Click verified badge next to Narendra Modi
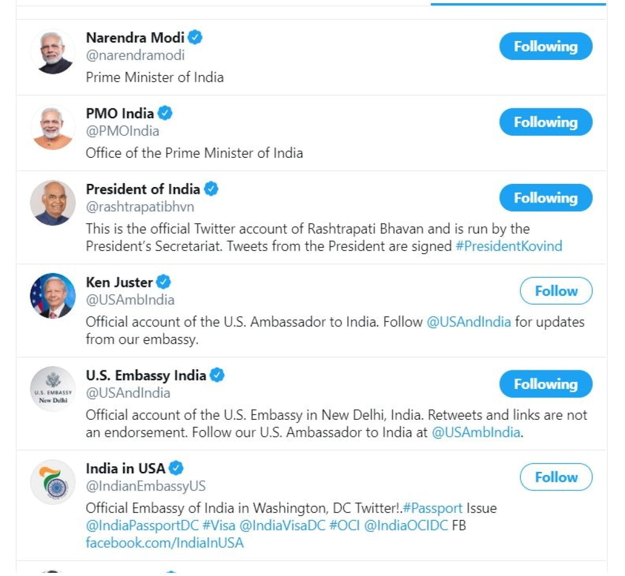 (195, 37)
